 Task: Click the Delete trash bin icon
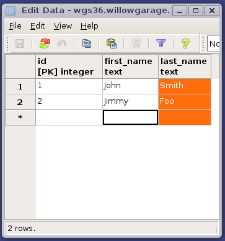click(x=136, y=43)
